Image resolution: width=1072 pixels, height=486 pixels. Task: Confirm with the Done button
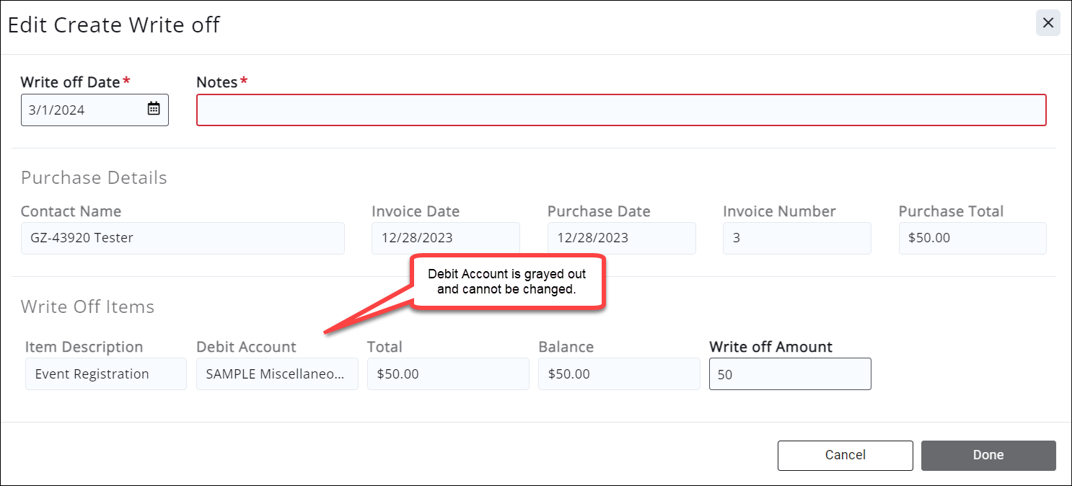[x=988, y=455]
